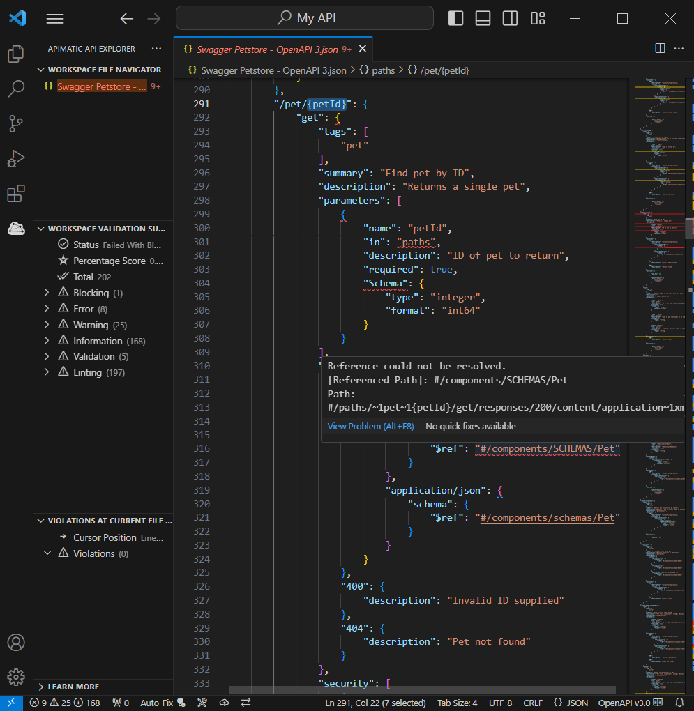Open problems via errors and warnings count
The height and width of the screenshot is (711, 694).
click(65, 703)
